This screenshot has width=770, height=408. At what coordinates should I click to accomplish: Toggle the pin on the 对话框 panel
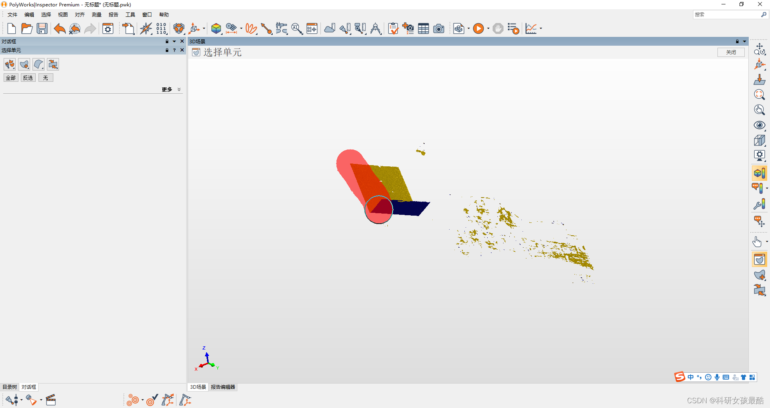click(167, 41)
